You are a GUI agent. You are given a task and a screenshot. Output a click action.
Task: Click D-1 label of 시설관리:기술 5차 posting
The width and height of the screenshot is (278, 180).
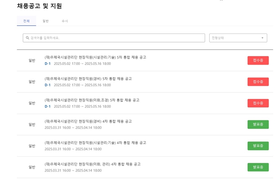47,64
